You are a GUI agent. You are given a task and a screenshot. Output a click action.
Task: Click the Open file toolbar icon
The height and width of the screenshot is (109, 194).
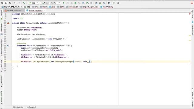pos(2,3)
